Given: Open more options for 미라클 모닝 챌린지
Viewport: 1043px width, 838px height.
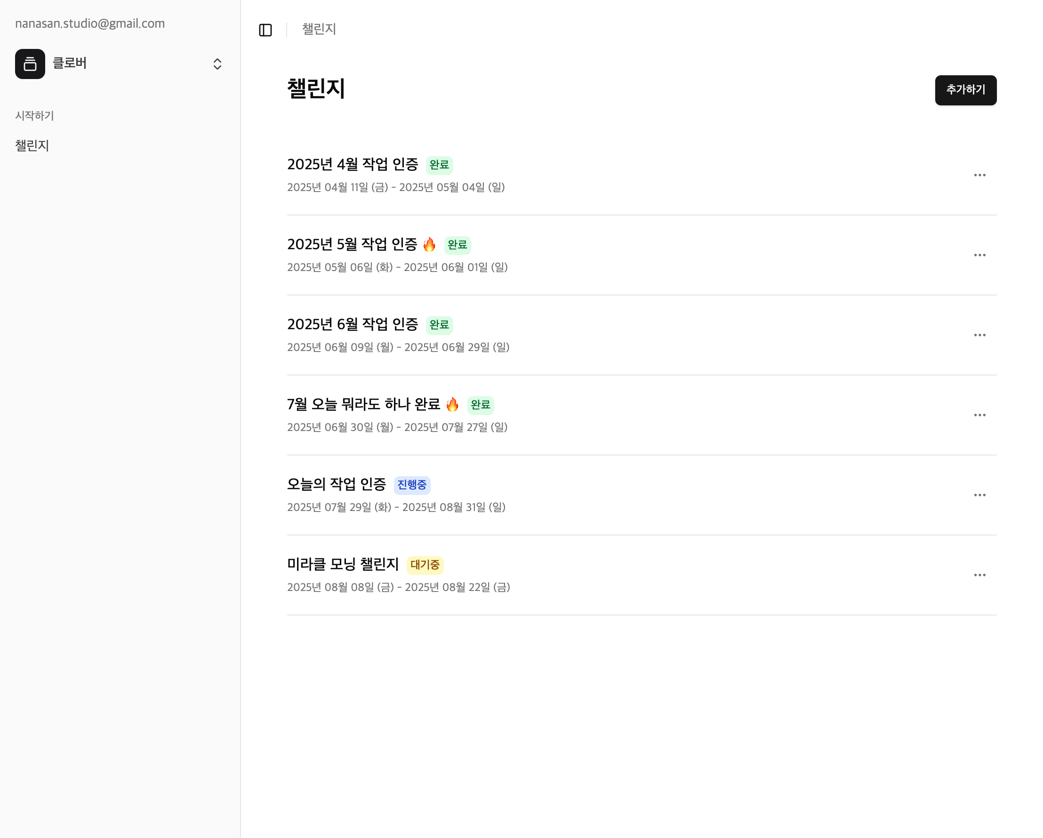Looking at the screenshot, I should 979,575.
